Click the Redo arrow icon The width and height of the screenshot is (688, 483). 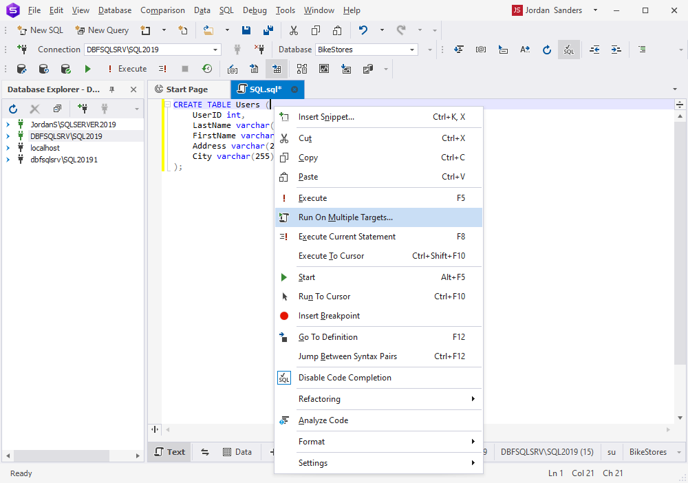tap(400, 30)
